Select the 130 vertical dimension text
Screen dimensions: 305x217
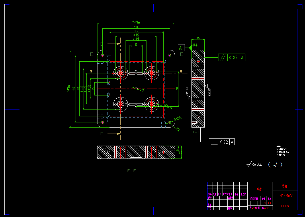[x=73, y=89]
